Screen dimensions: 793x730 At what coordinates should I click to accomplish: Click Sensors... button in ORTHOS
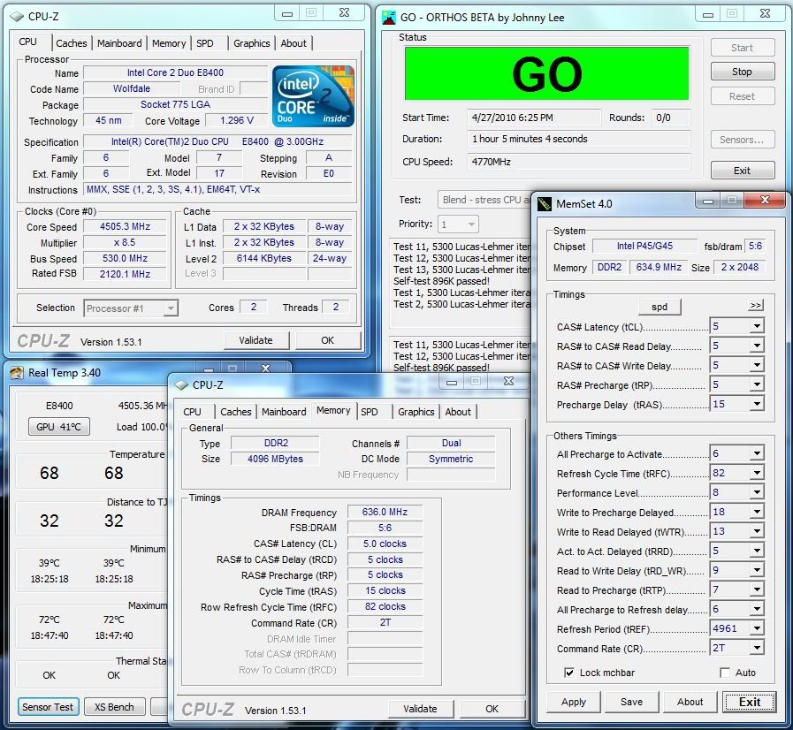coord(742,140)
